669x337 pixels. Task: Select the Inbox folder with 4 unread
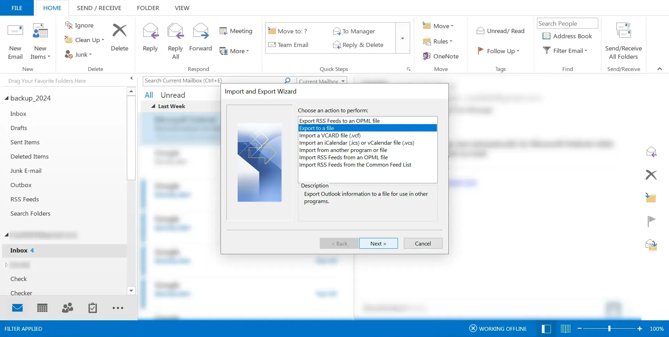(x=64, y=251)
